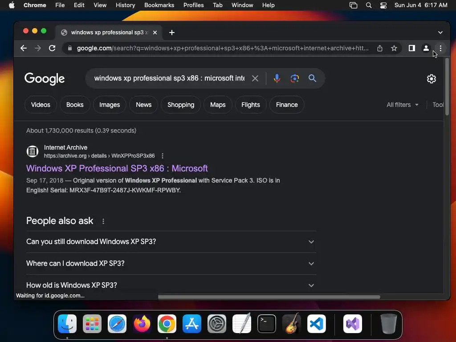The image size is (456, 342).
Task: Open the tab search dropdown chevron
Action: point(440,33)
